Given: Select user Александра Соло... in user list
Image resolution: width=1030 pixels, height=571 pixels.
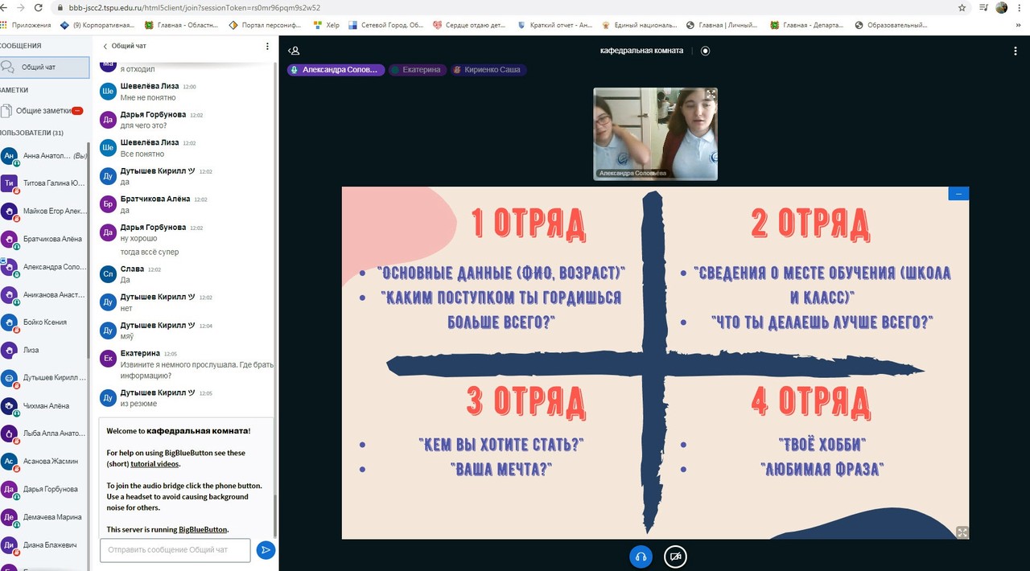Looking at the screenshot, I should [x=44, y=267].
